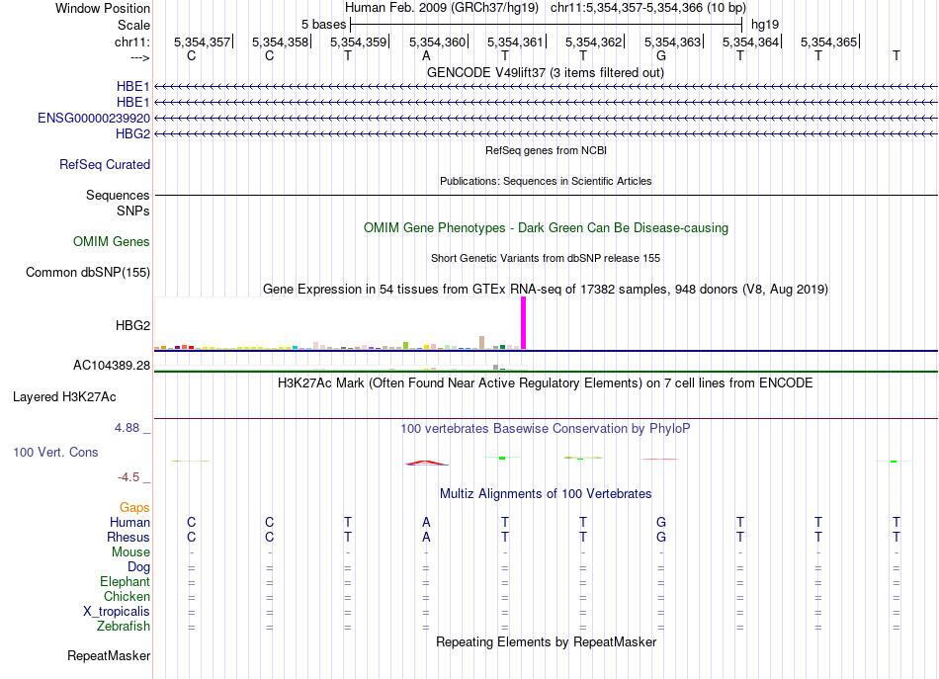Open the 100 Vert. Cons track label

coord(55,452)
